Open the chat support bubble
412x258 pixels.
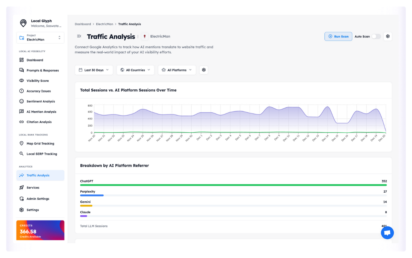(x=387, y=233)
